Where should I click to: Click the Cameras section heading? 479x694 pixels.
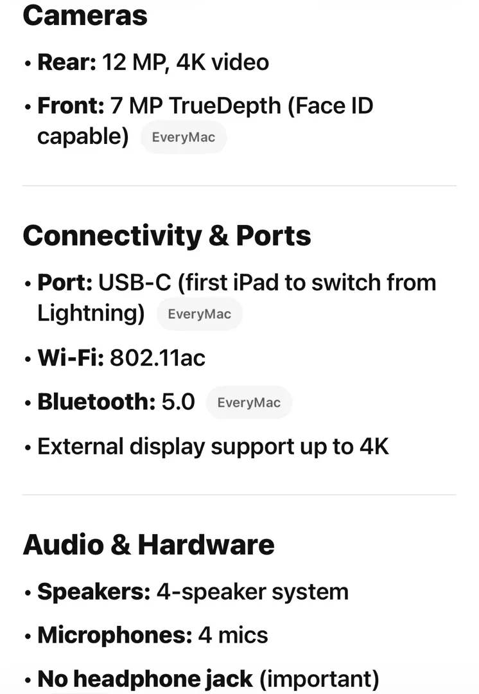point(85,15)
